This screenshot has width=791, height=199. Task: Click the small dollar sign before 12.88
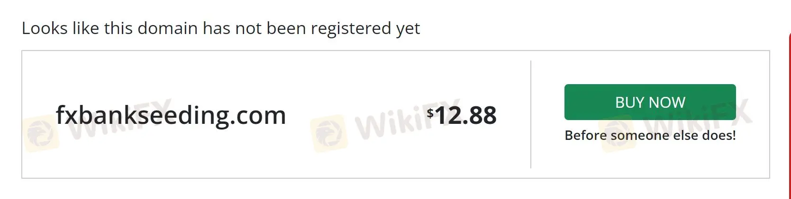[430, 113]
